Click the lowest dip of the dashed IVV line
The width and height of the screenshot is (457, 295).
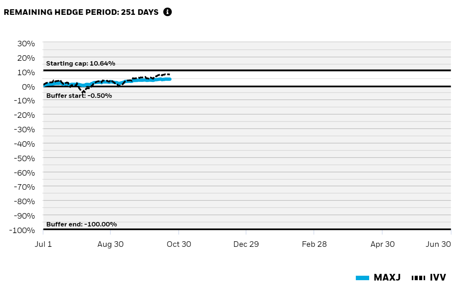[83, 92]
